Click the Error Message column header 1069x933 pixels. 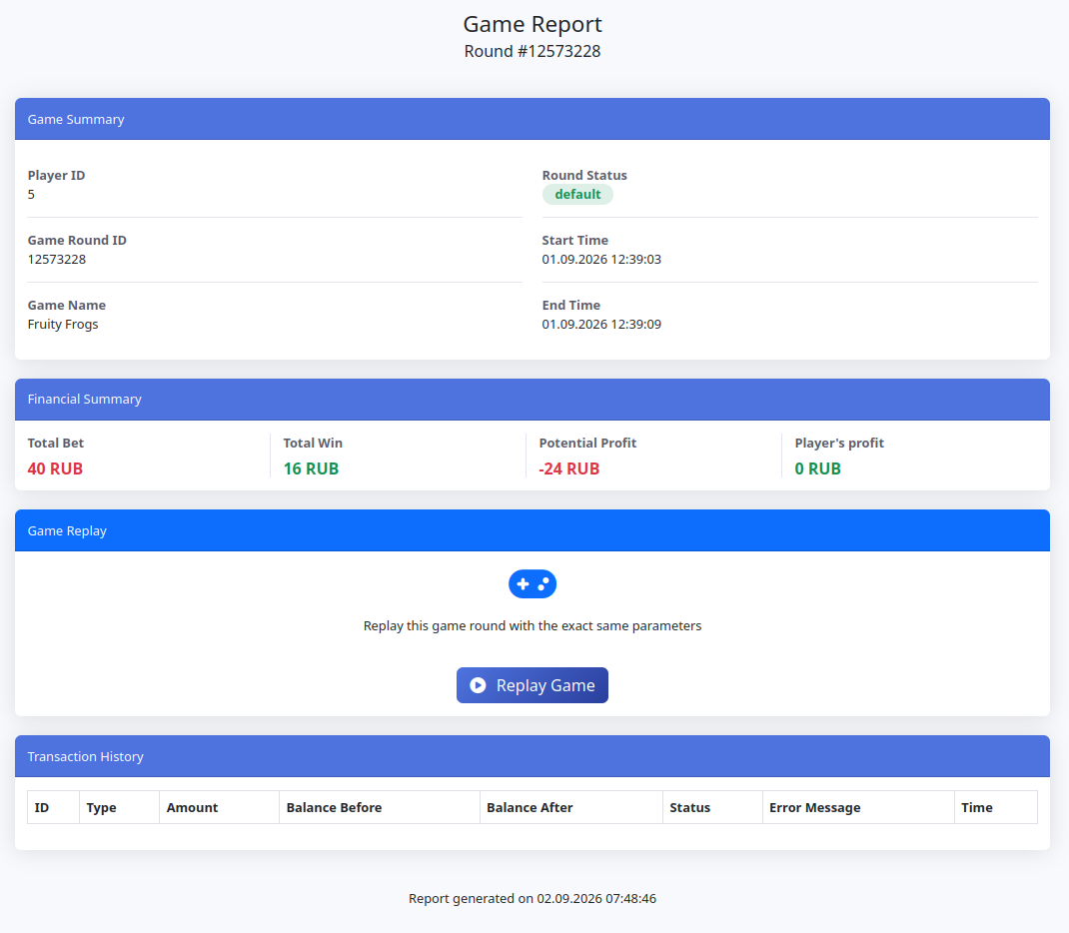(858, 807)
